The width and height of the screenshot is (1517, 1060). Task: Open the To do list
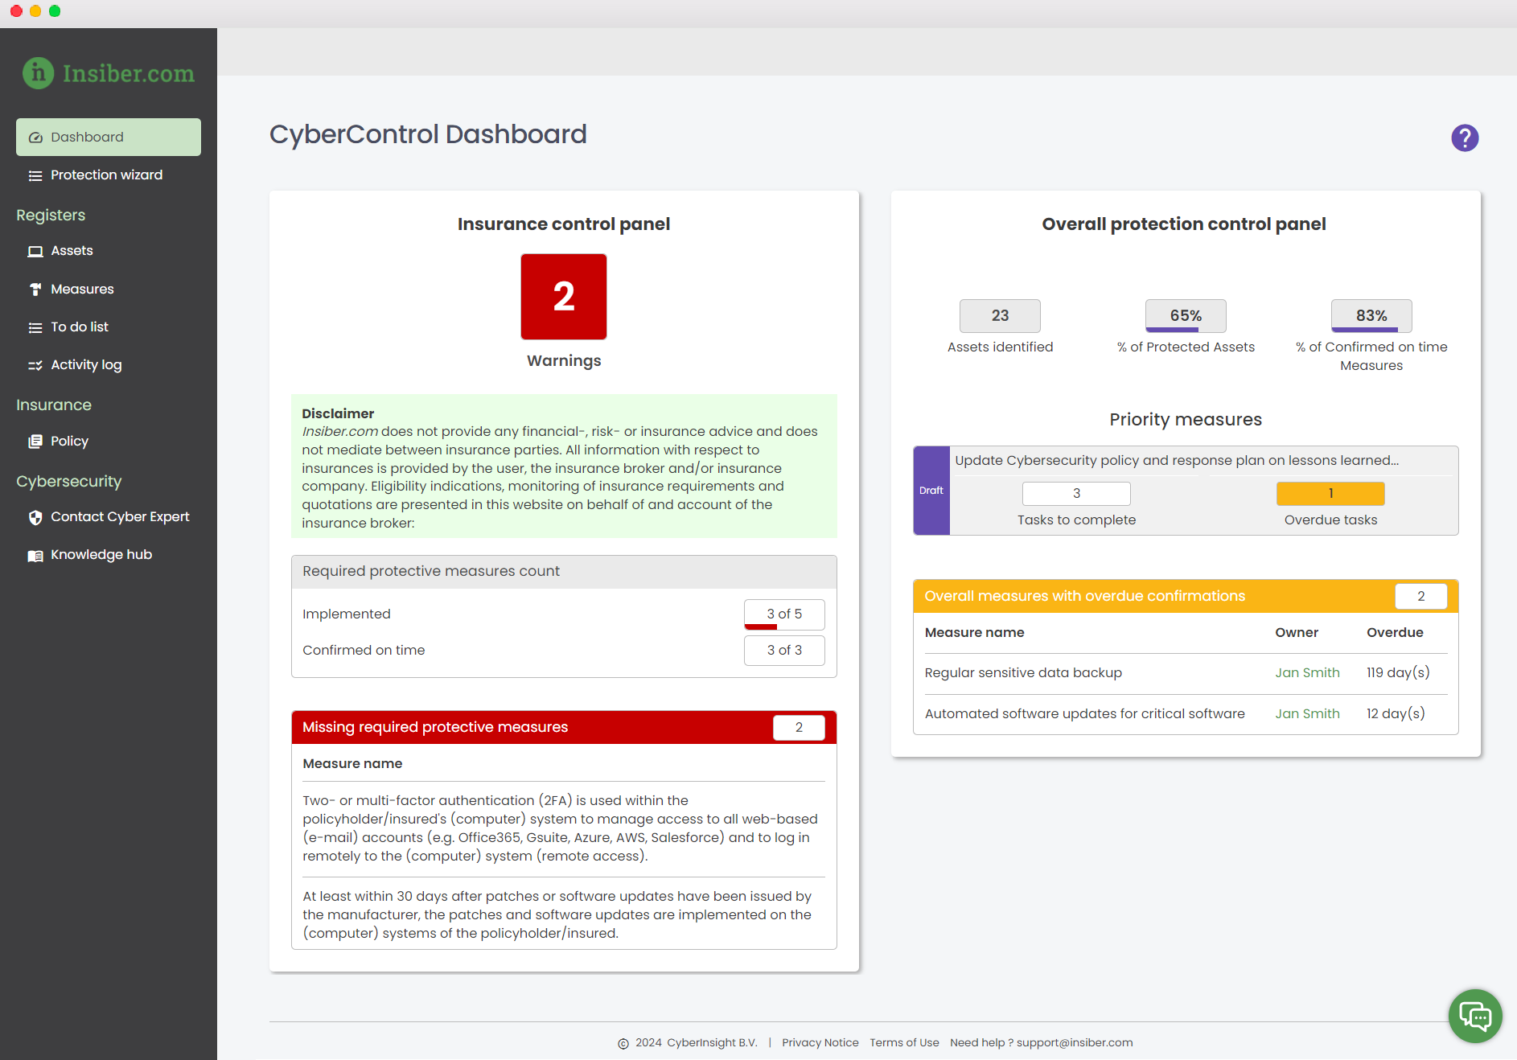pyautogui.click(x=78, y=327)
